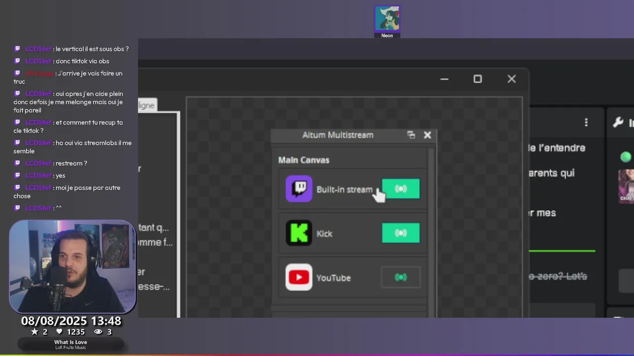Click the Twitch logo icon in Aitum Multistream
Viewport: 634px width, 356px height.
299,189
